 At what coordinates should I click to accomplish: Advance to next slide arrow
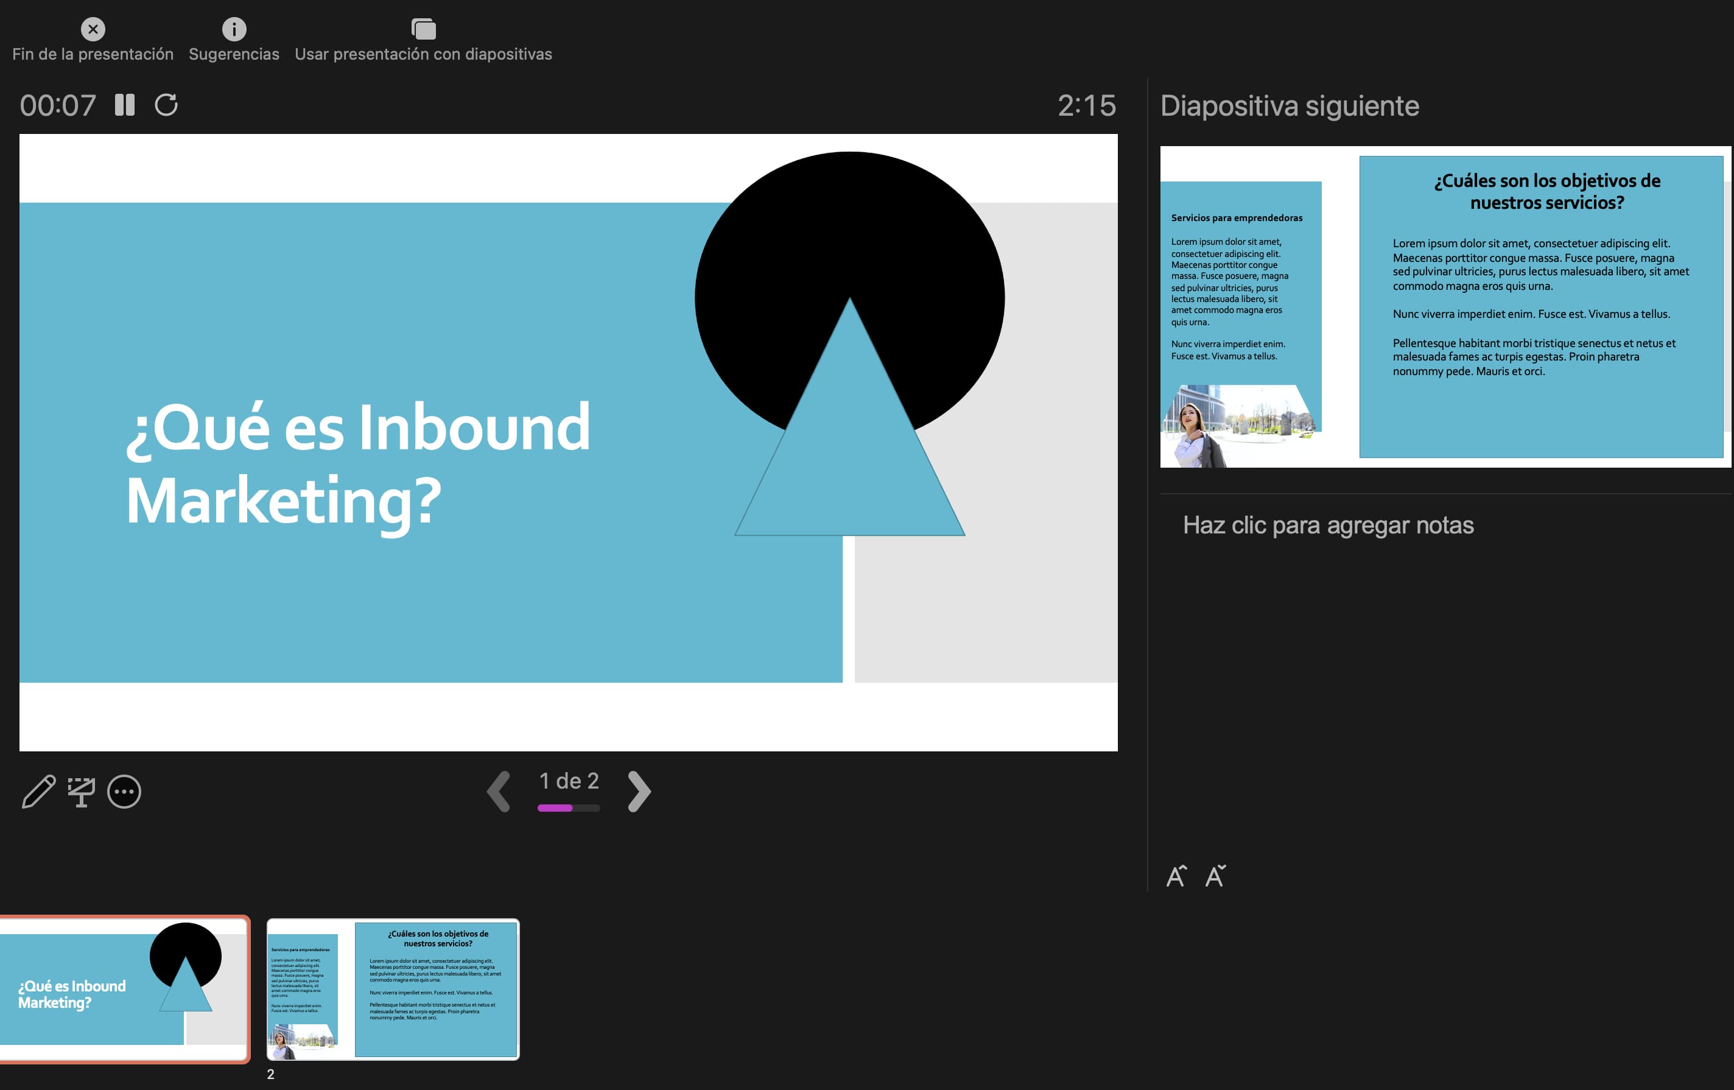click(639, 791)
